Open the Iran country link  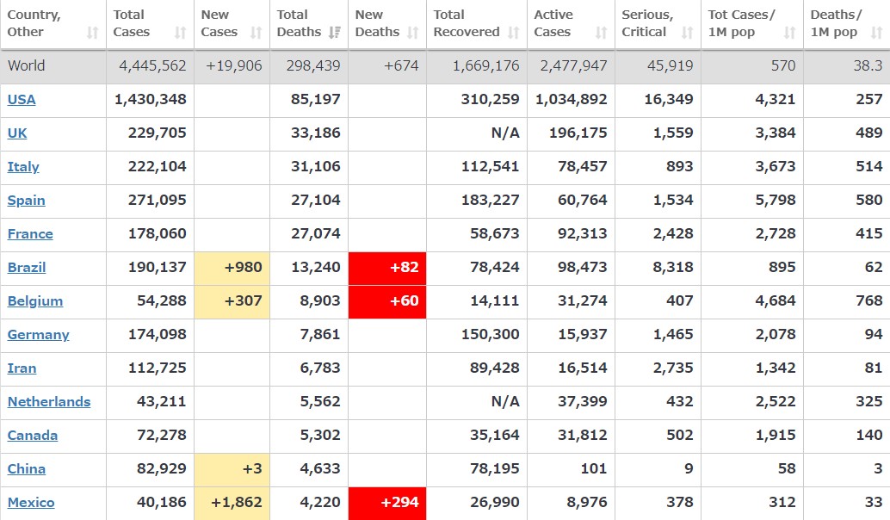click(22, 368)
